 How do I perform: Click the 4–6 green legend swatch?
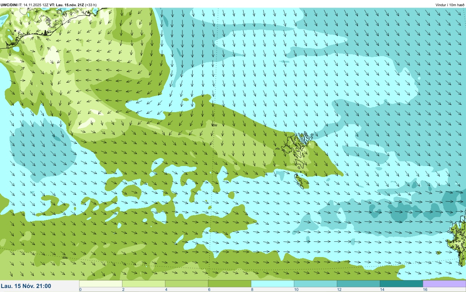coord(187,283)
